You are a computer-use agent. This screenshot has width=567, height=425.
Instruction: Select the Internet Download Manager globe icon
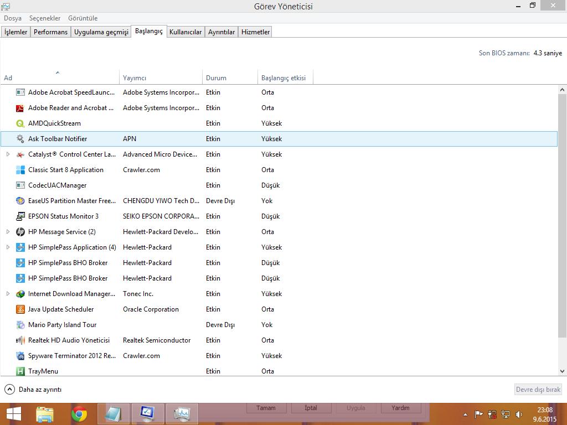click(x=20, y=294)
